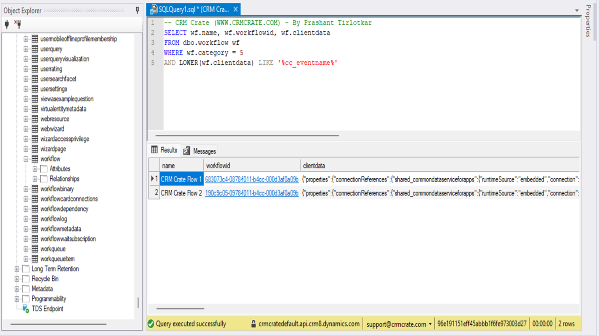This screenshot has width=599, height=336.
Task: Select the CRM Crate Flow 2 cell
Action: 181,193
